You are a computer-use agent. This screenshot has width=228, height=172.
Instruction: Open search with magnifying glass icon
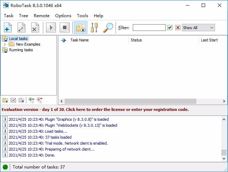tap(108, 27)
